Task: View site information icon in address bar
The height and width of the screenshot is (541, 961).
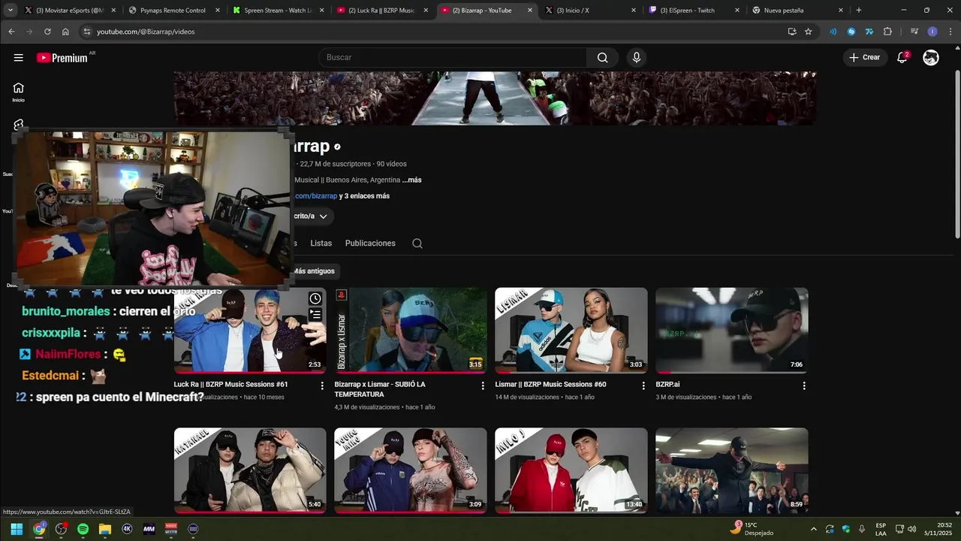Action: [87, 32]
